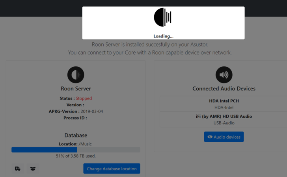Click the Process ID label
Screen dimensions: 287x177
pyautogui.click(x=75, y=118)
